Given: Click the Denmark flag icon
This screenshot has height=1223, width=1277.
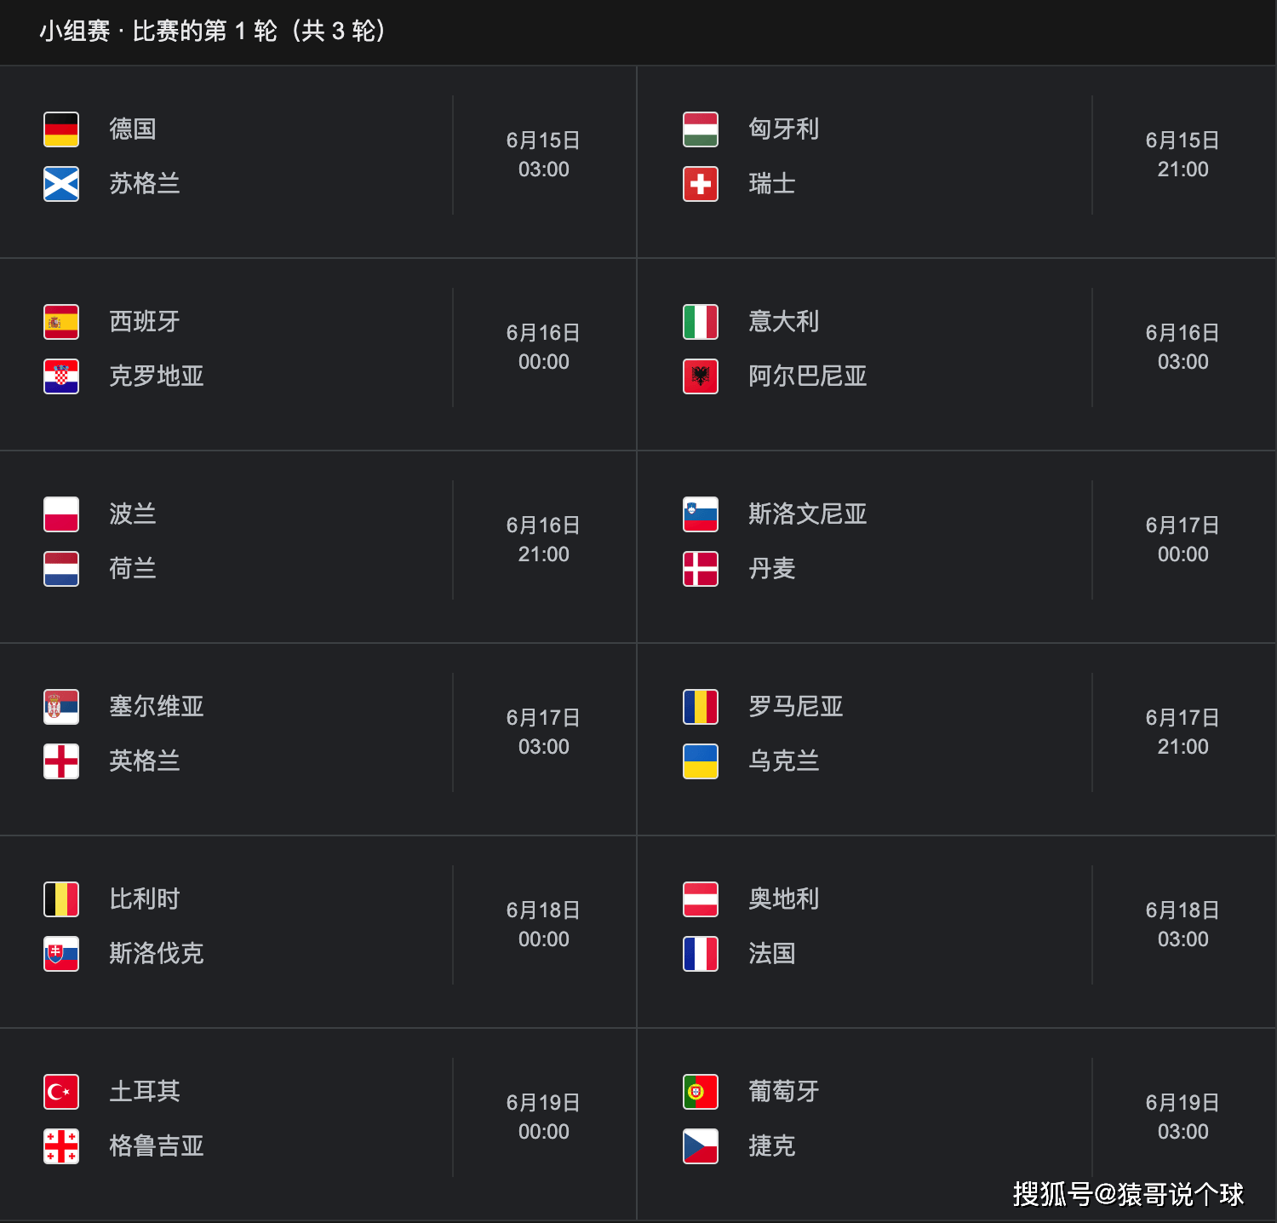Looking at the screenshot, I should (x=701, y=569).
